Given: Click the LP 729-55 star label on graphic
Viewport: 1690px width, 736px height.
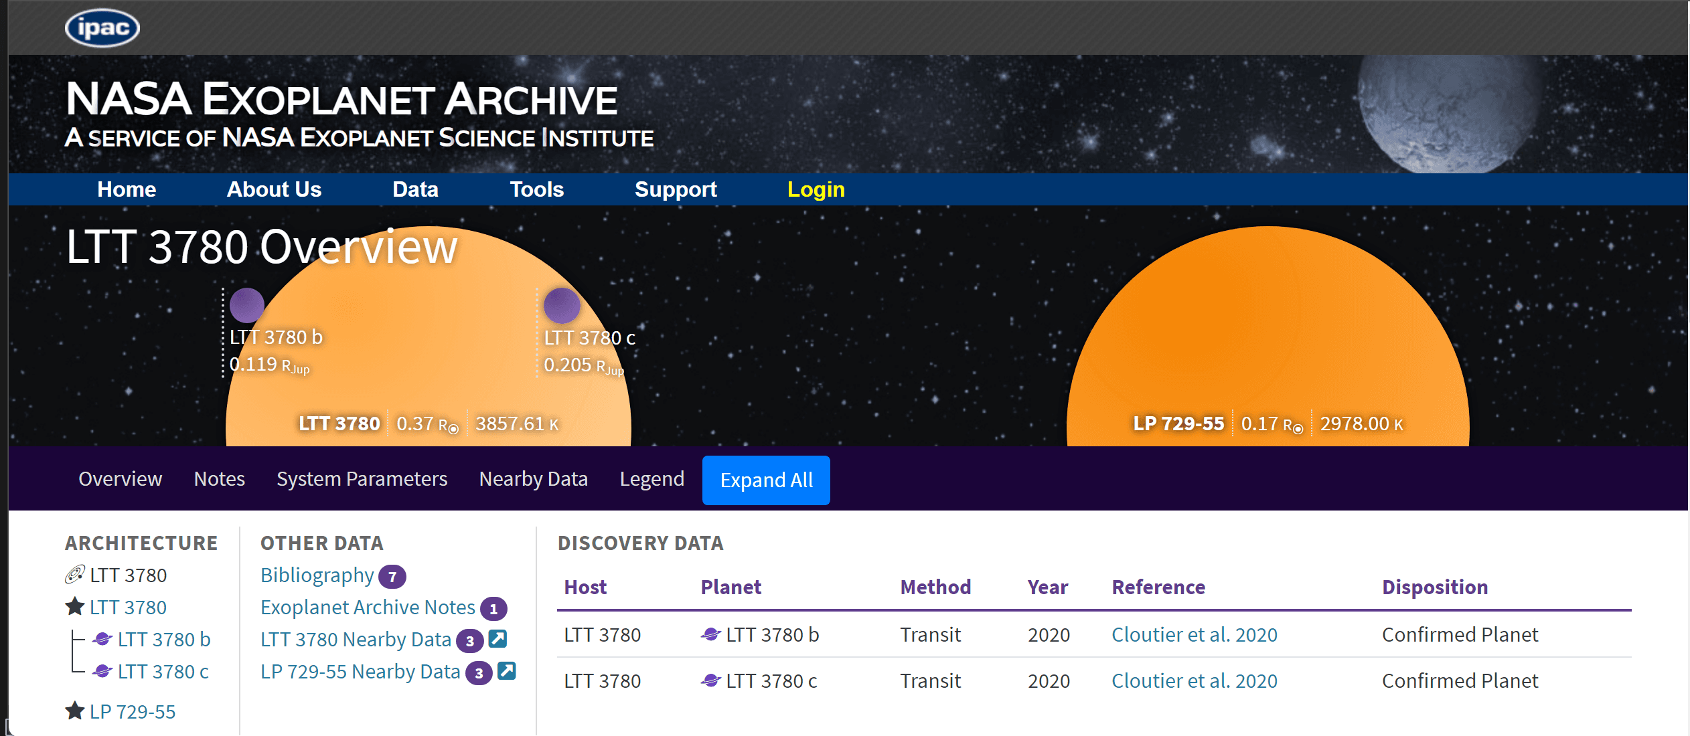Looking at the screenshot, I should click(1178, 424).
